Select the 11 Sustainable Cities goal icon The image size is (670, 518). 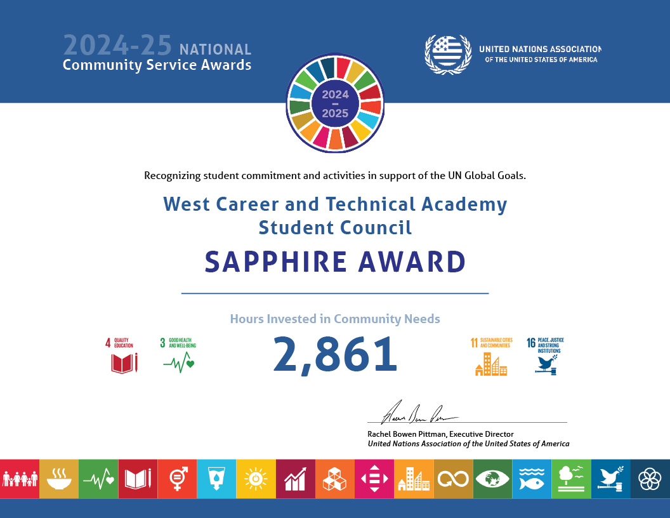pos(491,357)
